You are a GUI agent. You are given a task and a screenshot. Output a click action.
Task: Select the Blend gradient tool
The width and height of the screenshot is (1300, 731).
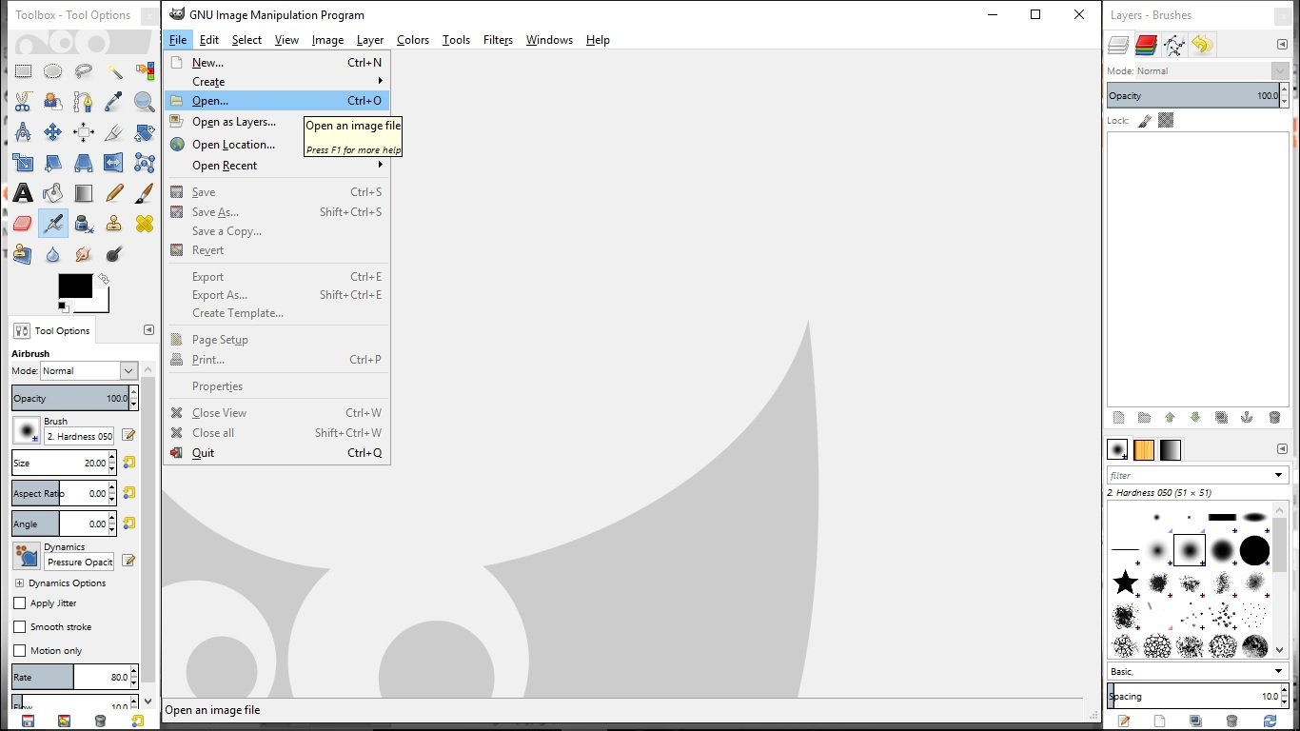click(84, 193)
